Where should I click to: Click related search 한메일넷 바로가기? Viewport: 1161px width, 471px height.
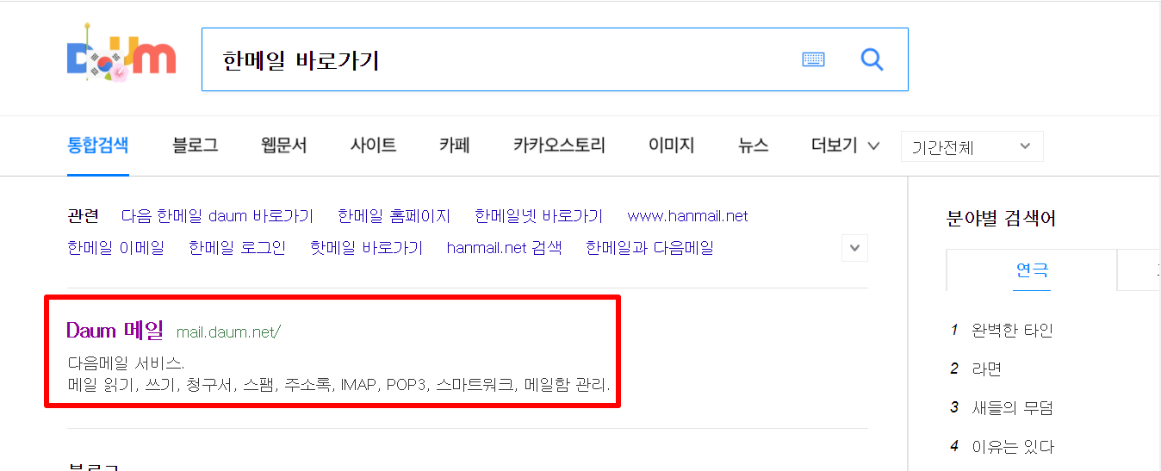538,216
